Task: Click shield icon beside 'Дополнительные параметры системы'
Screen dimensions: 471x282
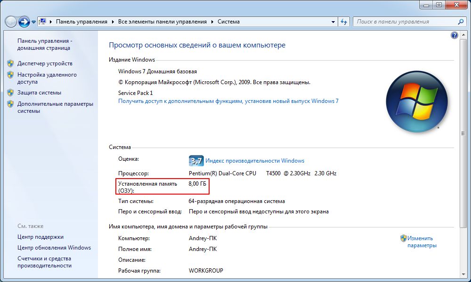Action: click(x=10, y=104)
